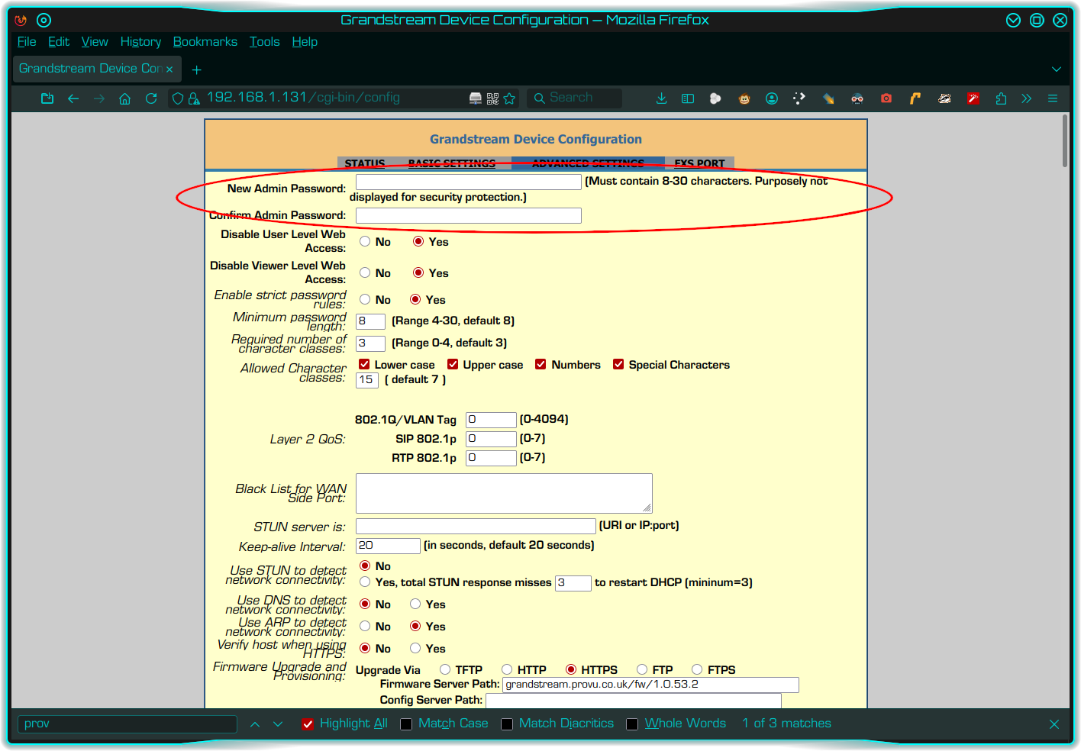The width and height of the screenshot is (1081, 751).
Task: Switch to the BASIC SETTINGS tab
Action: click(x=452, y=163)
